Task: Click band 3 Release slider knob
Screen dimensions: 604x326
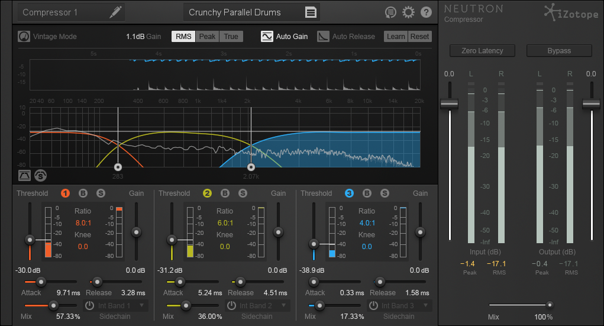Action: click(380, 282)
